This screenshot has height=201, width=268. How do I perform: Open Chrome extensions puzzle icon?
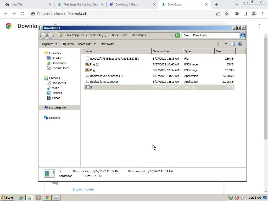click(237, 14)
